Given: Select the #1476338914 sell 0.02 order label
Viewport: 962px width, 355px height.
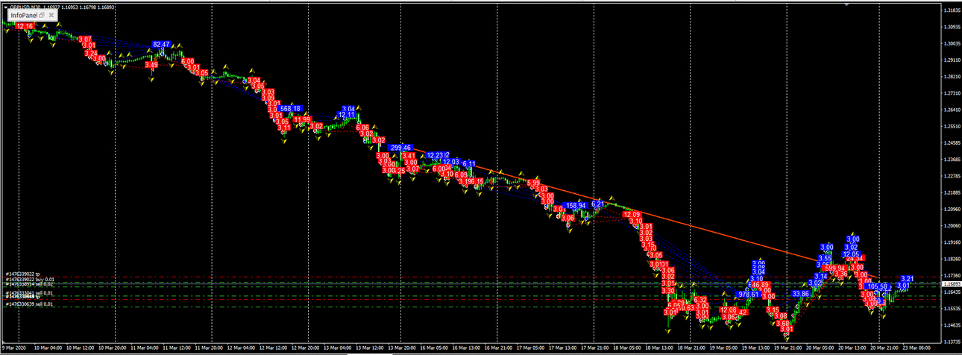Looking at the screenshot, I should tap(28, 284).
